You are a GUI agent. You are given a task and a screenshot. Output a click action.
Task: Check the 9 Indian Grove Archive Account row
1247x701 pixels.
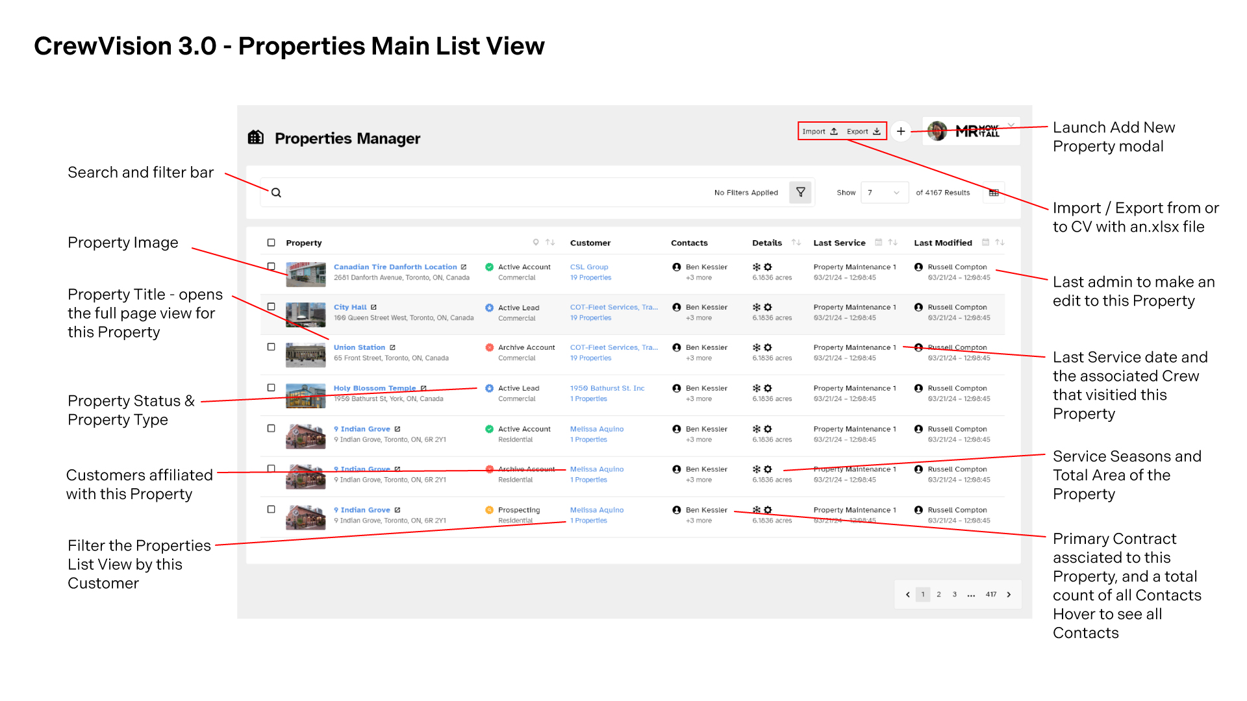(271, 469)
